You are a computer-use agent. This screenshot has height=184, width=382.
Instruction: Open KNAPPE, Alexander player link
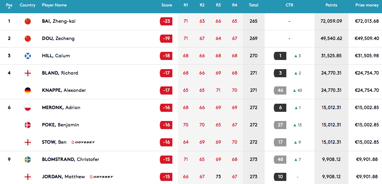[64, 90]
